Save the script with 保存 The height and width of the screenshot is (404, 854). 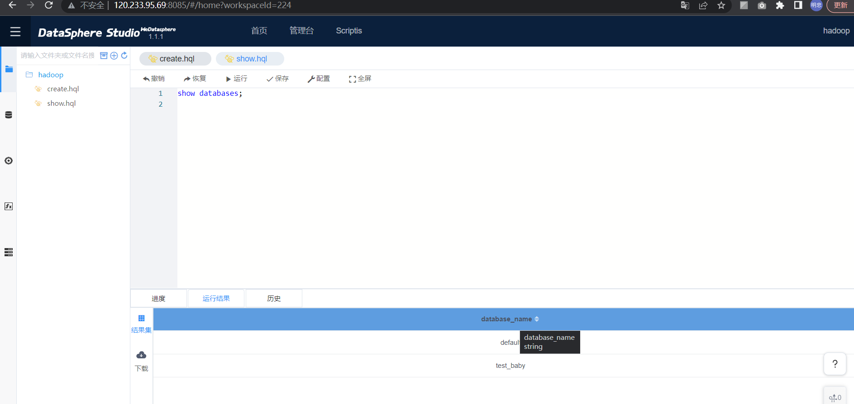pos(277,79)
